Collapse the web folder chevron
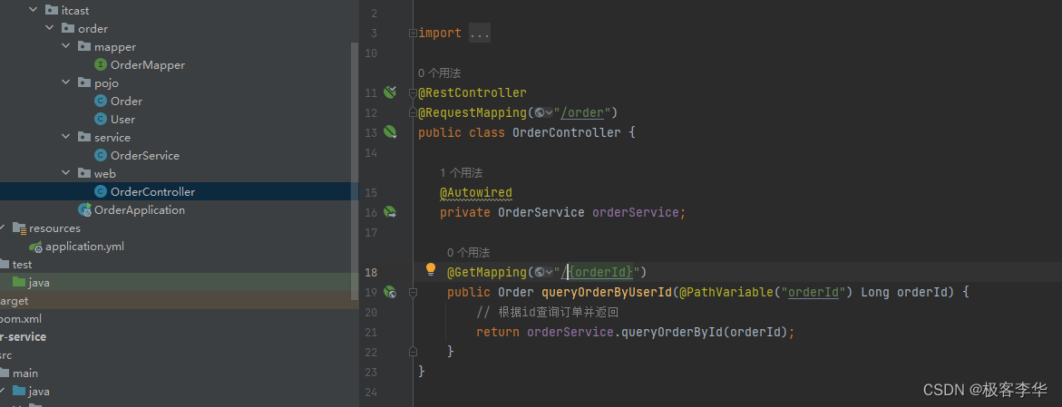 coord(65,173)
